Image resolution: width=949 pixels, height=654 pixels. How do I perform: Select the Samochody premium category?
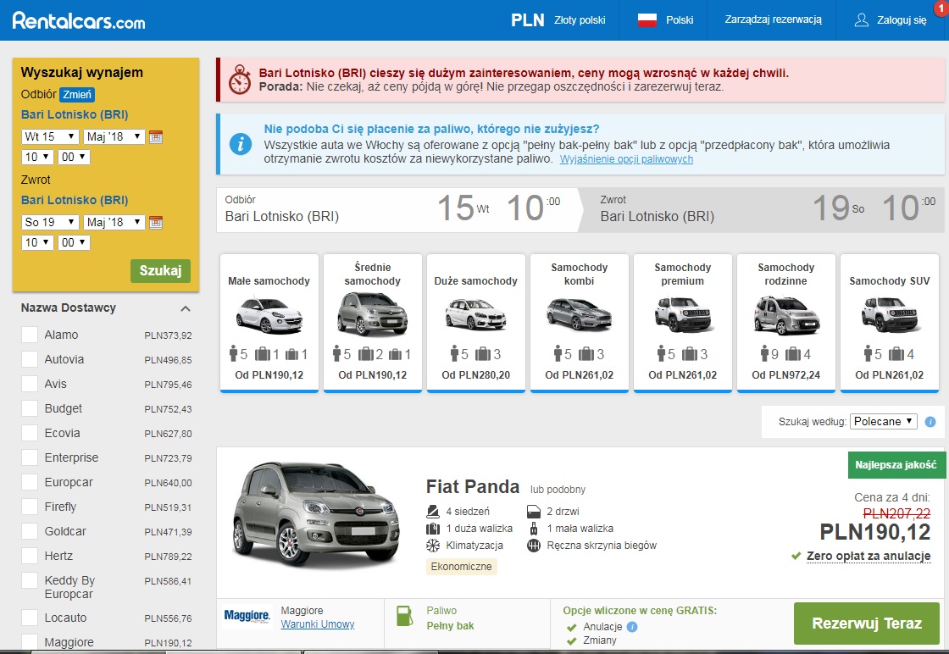click(x=683, y=323)
